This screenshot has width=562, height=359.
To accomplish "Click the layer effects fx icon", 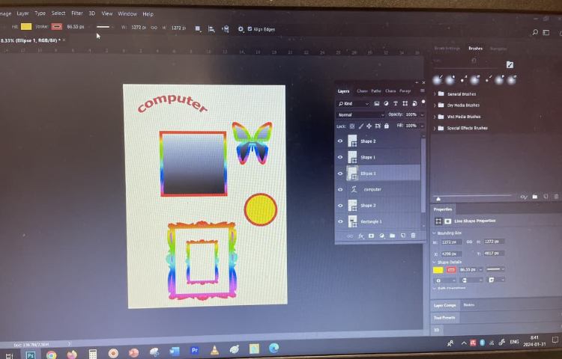I will [360, 236].
